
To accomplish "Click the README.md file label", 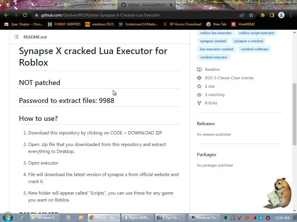I will click(x=35, y=37).
